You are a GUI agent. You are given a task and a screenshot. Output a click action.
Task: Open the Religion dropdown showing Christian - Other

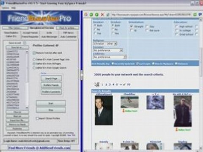click(105, 43)
